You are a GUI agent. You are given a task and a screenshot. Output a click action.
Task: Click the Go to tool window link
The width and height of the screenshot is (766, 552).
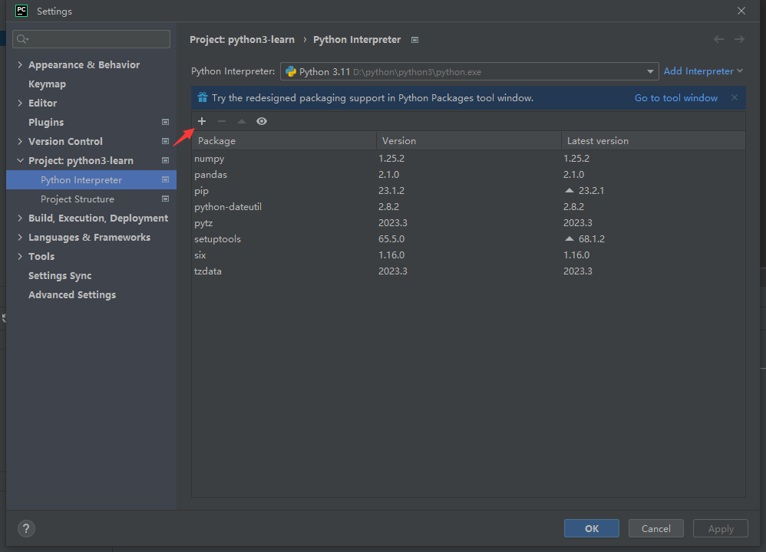[675, 98]
